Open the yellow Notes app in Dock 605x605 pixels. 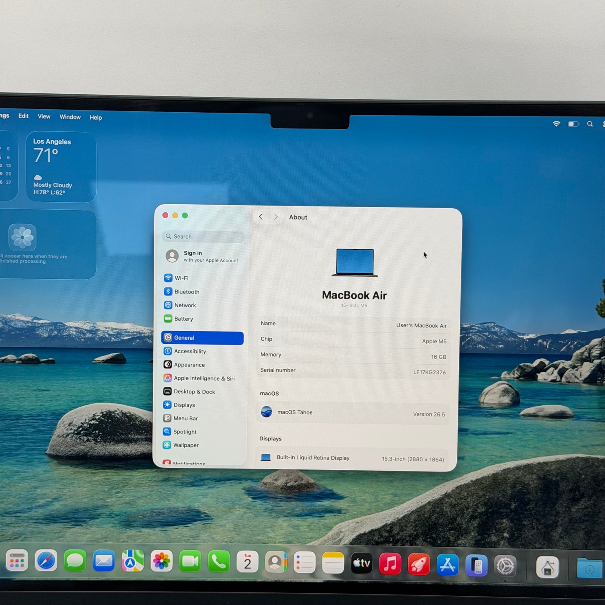pyautogui.click(x=333, y=563)
